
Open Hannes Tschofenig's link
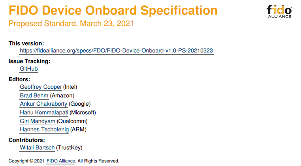(x=44, y=129)
